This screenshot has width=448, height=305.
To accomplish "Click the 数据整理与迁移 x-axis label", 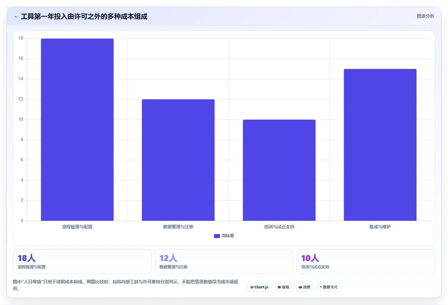I will [178, 227].
